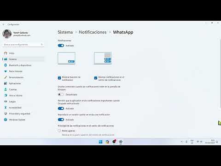
Task: Click the user account name text
Action: pos(21,33)
